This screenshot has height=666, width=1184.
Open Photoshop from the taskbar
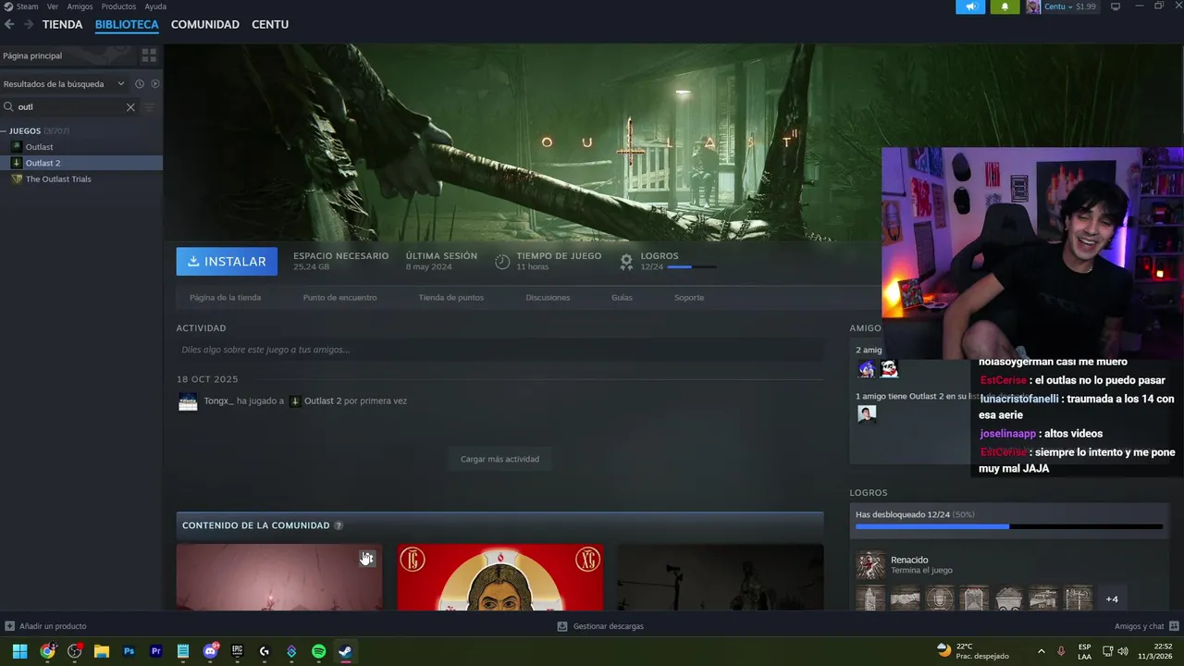tap(129, 651)
